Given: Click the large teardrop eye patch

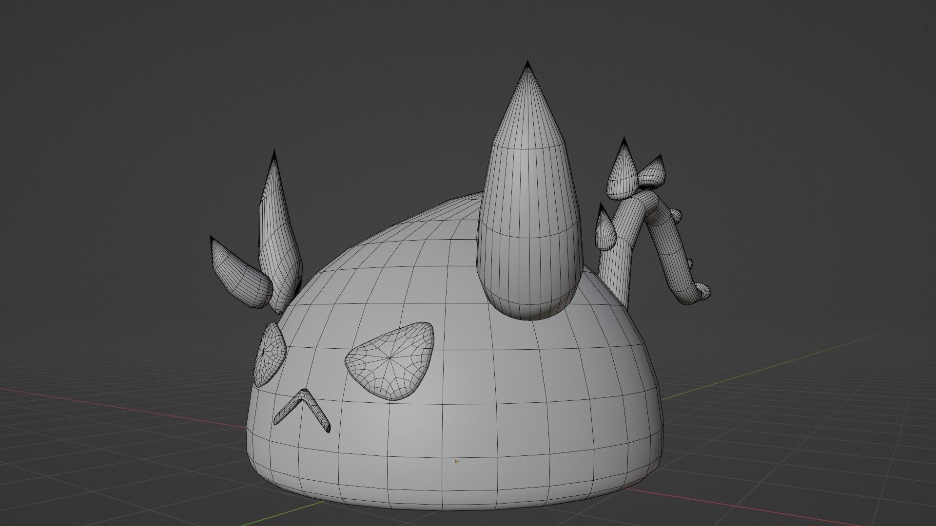Looking at the screenshot, I should (390, 360).
